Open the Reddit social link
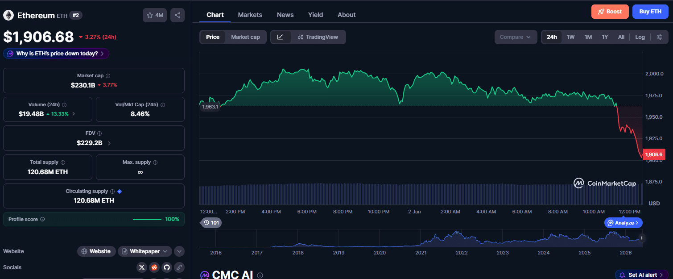Screen dimensions: 673x279 tap(154, 267)
